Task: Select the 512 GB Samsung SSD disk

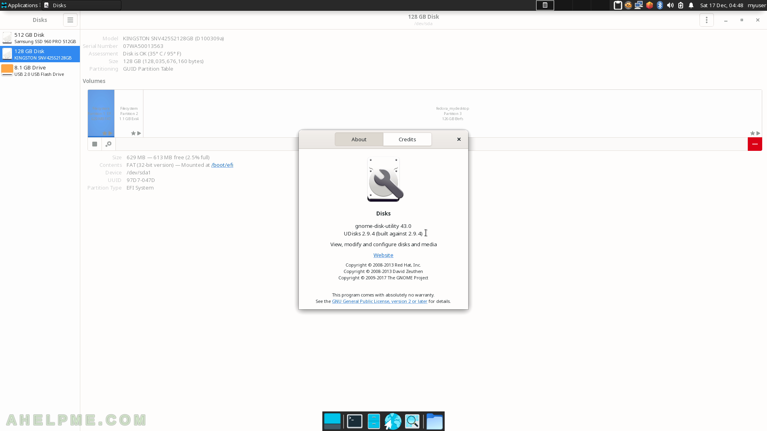Action: coord(40,38)
